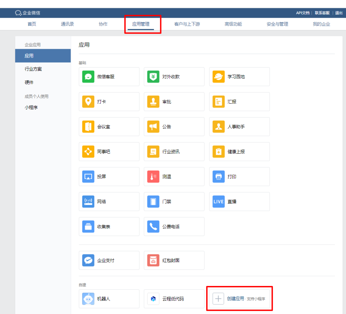
Task: Click the 直播 LIVE icon
Action: click(x=218, y=201)
